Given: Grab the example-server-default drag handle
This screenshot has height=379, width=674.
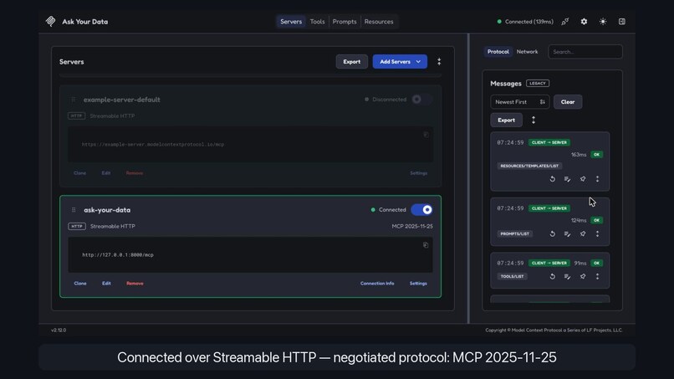Looking at the screenshot, I should coord(73,100).
